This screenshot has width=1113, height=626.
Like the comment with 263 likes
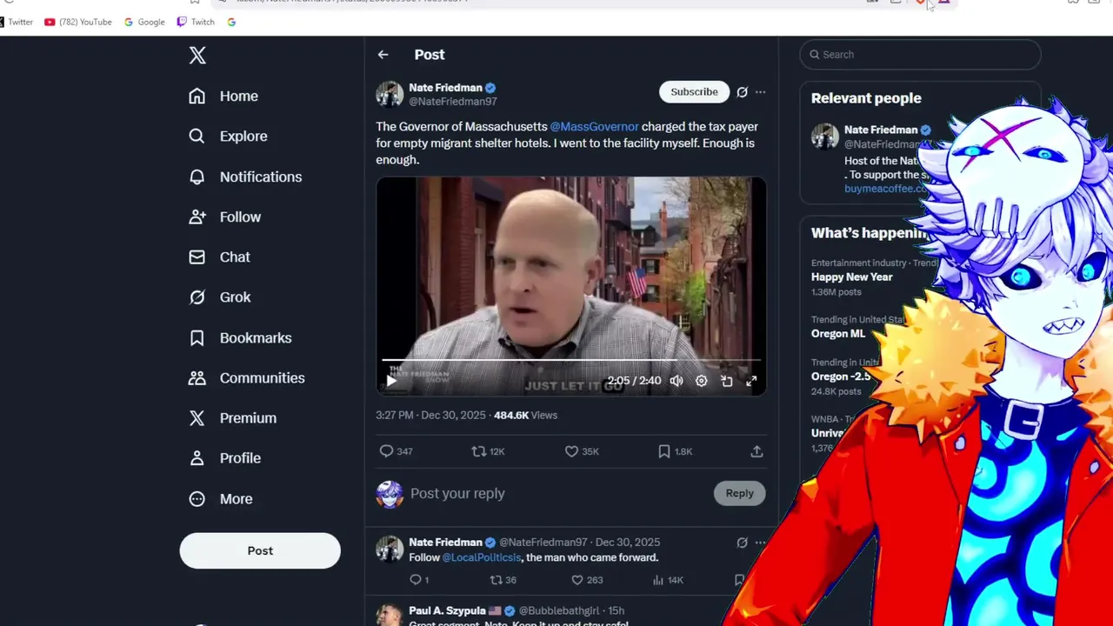(x=587, y=580)
